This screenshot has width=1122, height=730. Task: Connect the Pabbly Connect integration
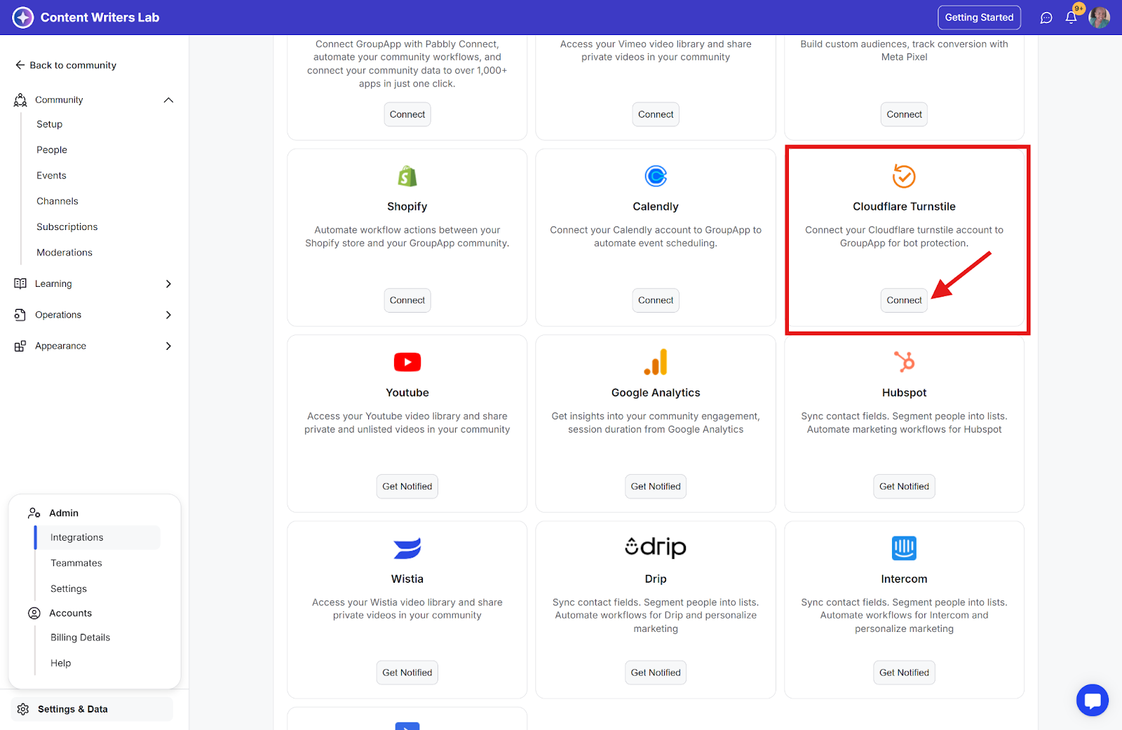(407, 114)
